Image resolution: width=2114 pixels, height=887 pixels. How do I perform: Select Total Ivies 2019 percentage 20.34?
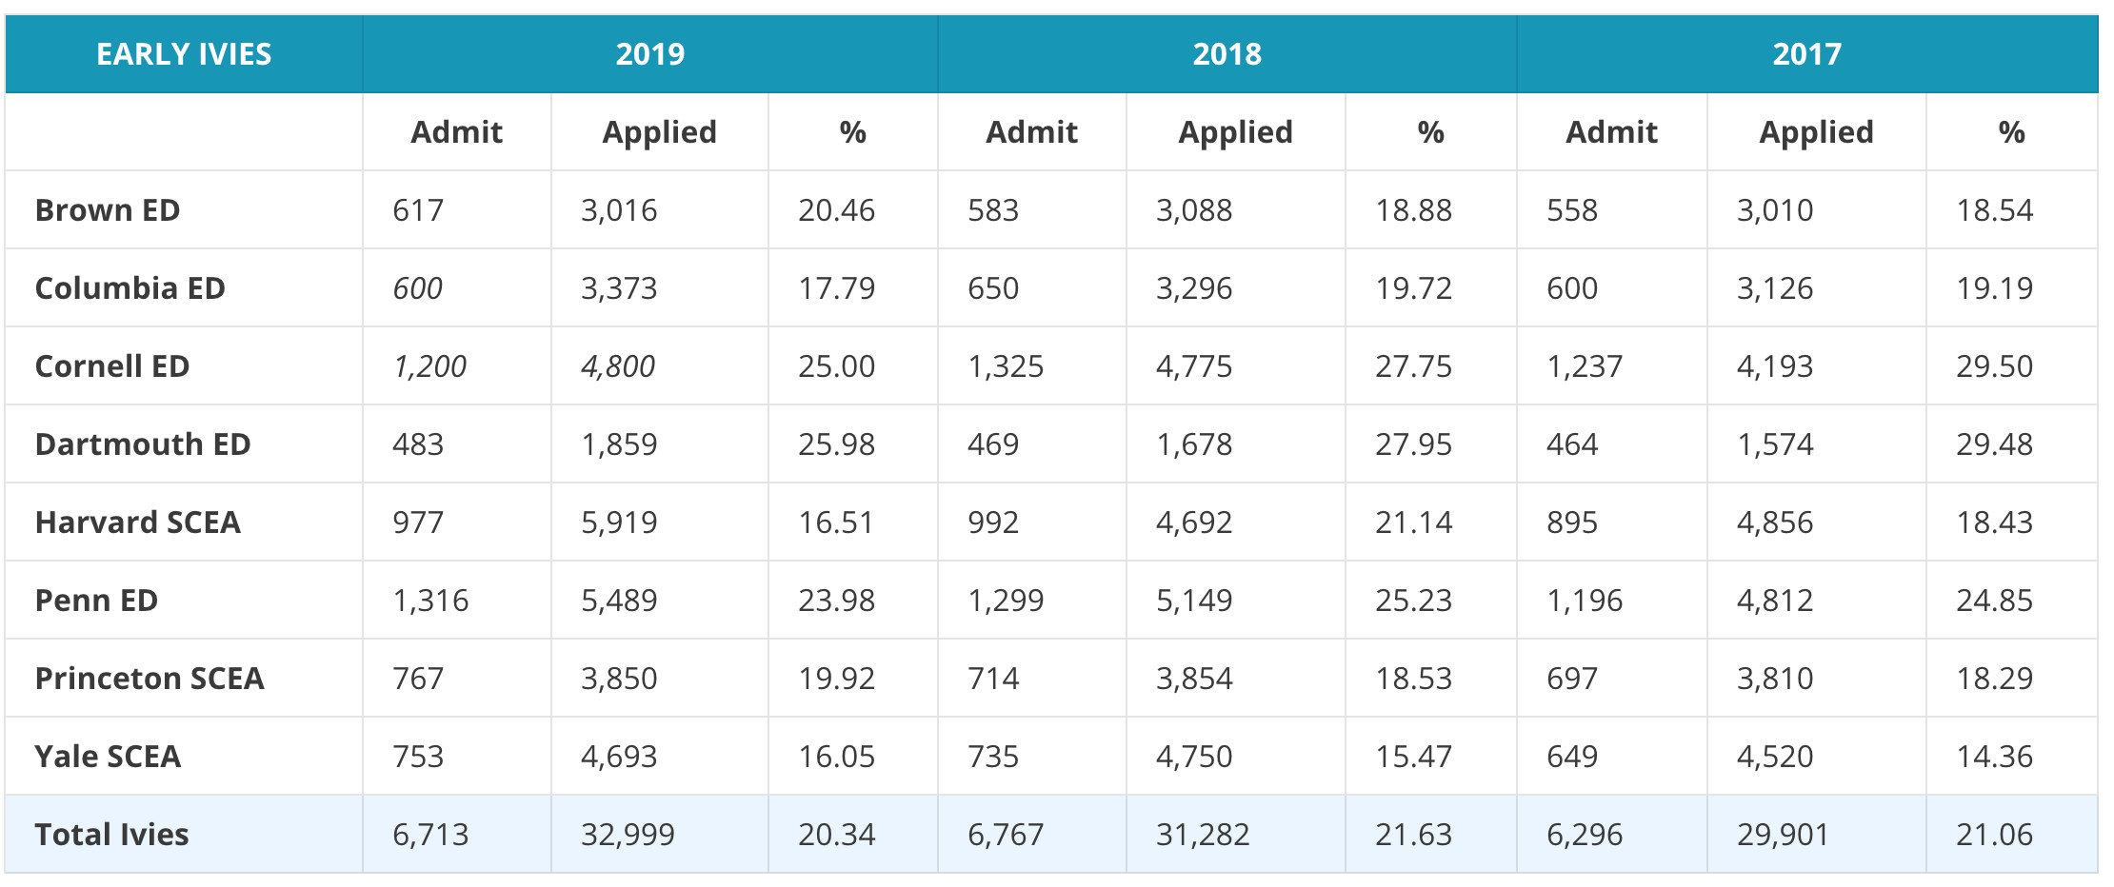click(836, 835)
